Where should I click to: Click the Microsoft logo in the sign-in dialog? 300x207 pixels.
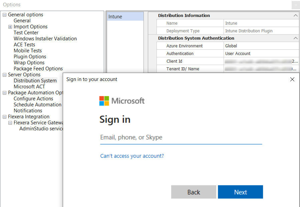122,100
